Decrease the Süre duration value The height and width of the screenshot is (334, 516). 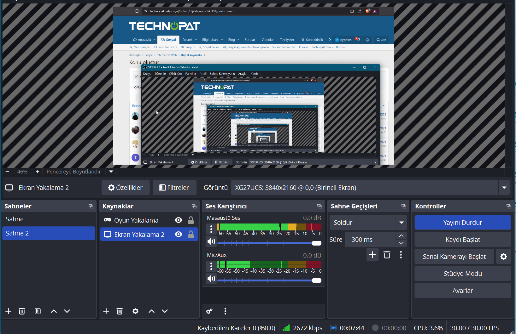coord(401,243)
